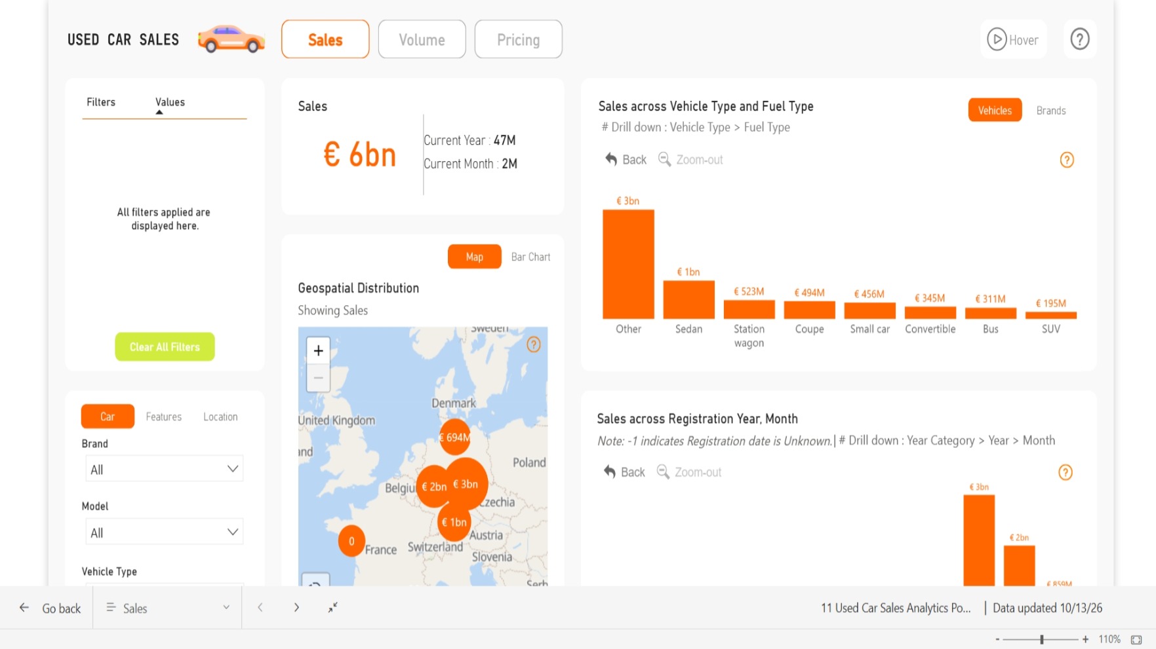This screenshot has height=649, width=1156.
Task: Click the zoom increase plus button
Action: (x=1086, y=640)
